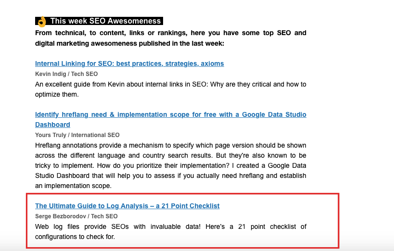Click the bold line 'digital marketing awesomeness published'
The width and height of the screenshot is (394, 251).
coord(129,43)
